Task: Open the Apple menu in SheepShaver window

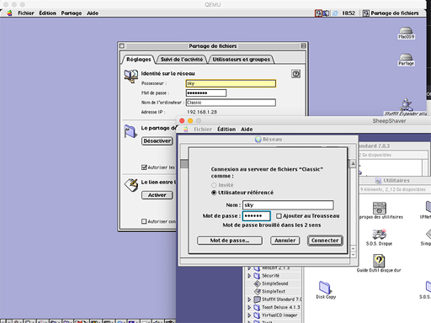Action: (186, 130)
